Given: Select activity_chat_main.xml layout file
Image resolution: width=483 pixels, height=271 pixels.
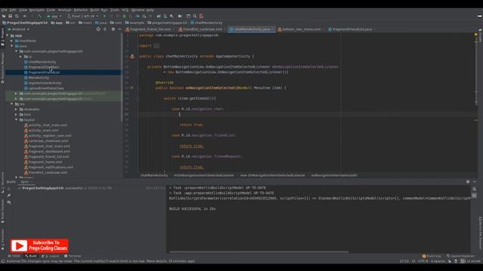Looking at the screenshot, I should [48, 126].
